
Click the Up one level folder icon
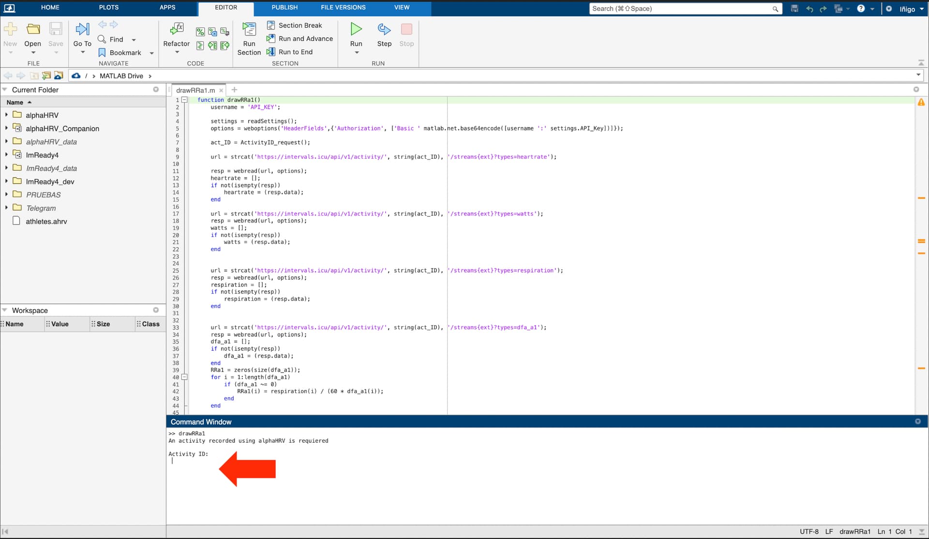point(34,76)
